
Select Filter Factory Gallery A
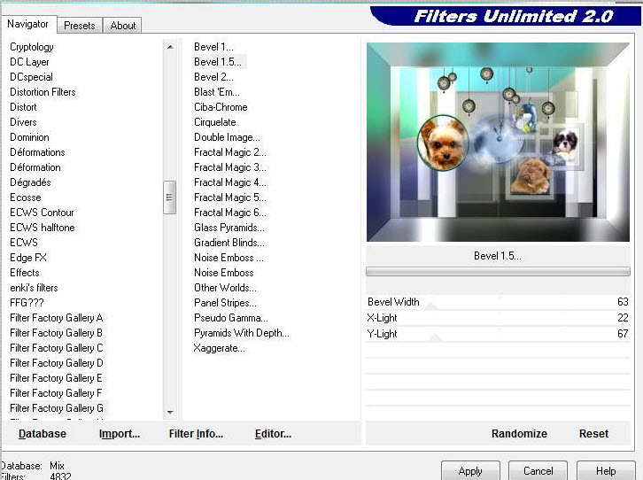point(56,318)
